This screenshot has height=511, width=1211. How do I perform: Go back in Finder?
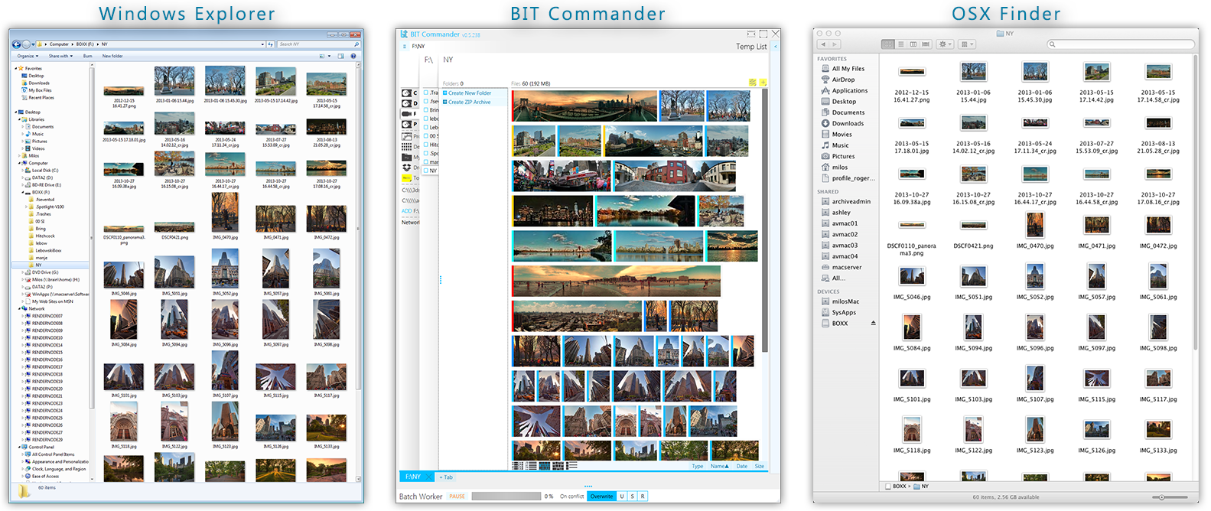pyautogui.click(x=823, y=44)
